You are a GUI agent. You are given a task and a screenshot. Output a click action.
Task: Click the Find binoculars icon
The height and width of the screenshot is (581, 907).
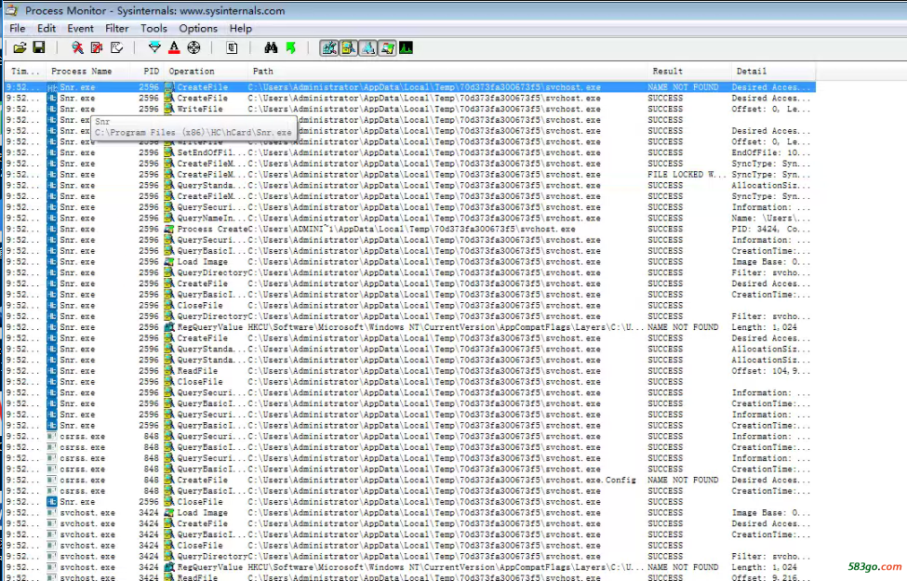click(271, 48)
